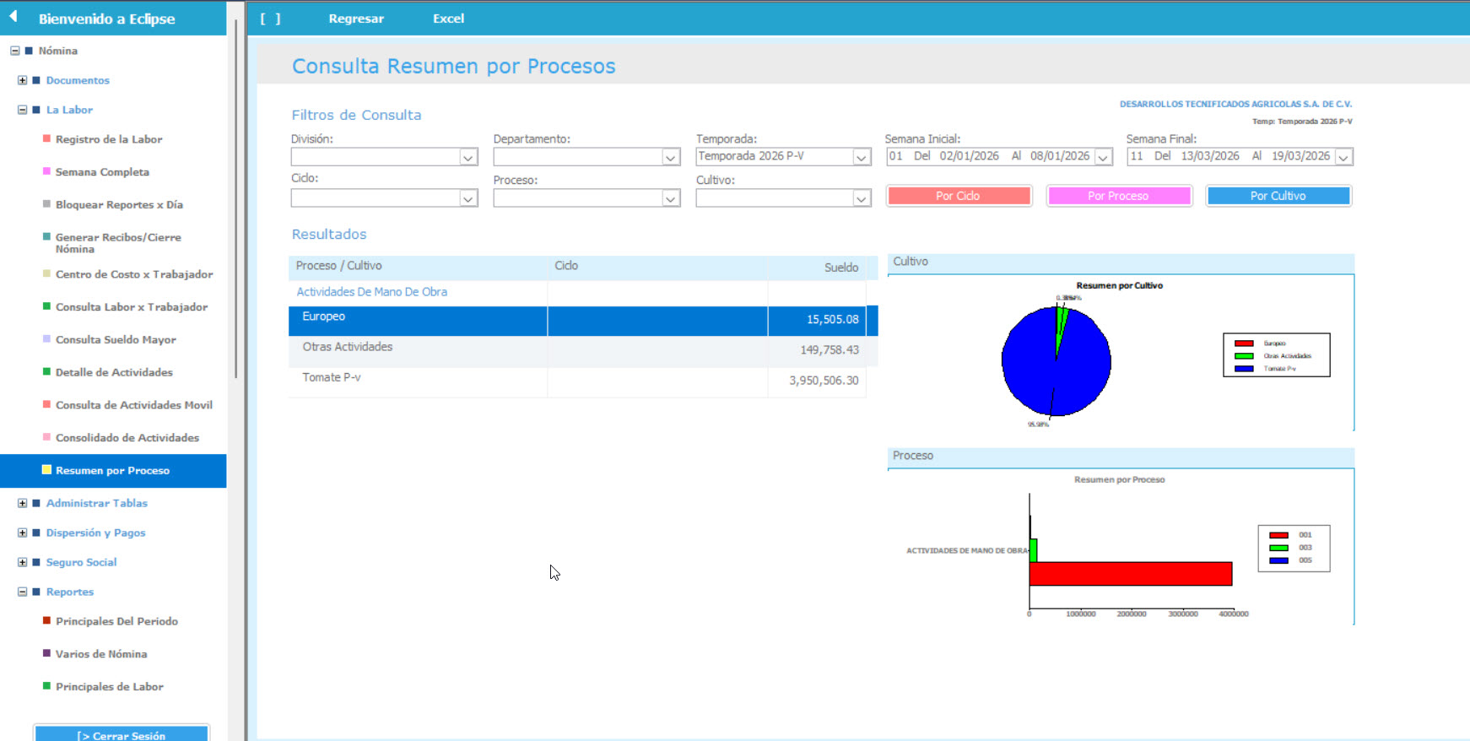This screenshot has height=741, width=1470.
Task: Click green icon beside Detalle de Actividades
Action: pos(46,371)
